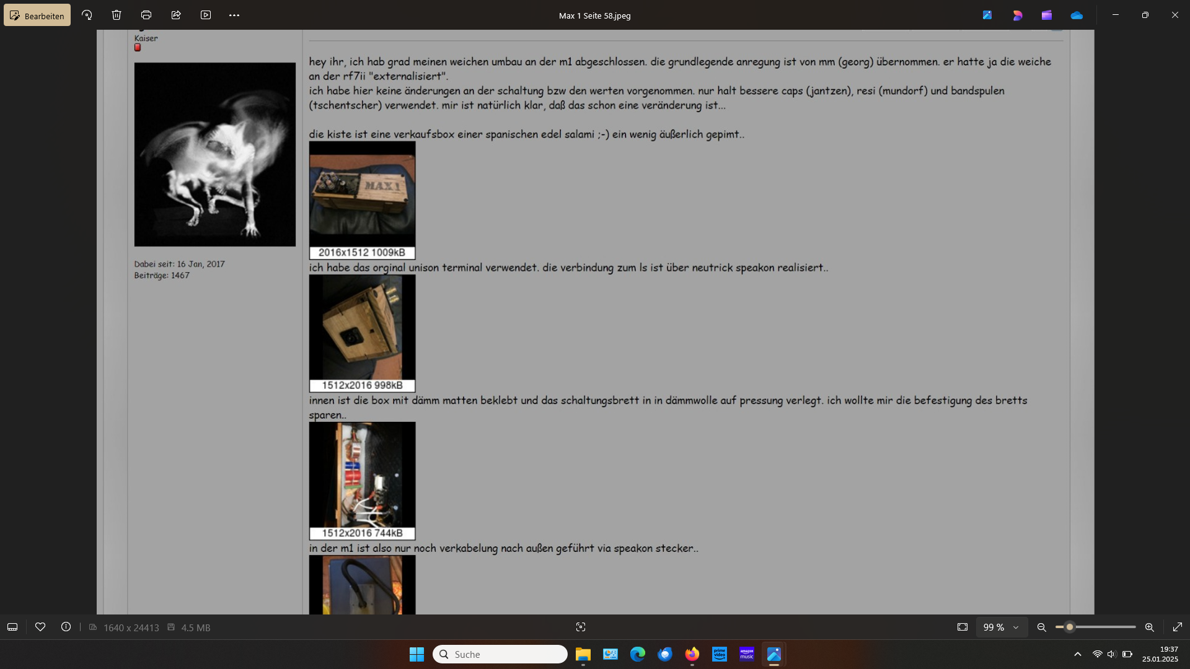Screen dimensions: 1190x669
Task: Open Wi-Fi network settings in tray
Action: 1098,654
